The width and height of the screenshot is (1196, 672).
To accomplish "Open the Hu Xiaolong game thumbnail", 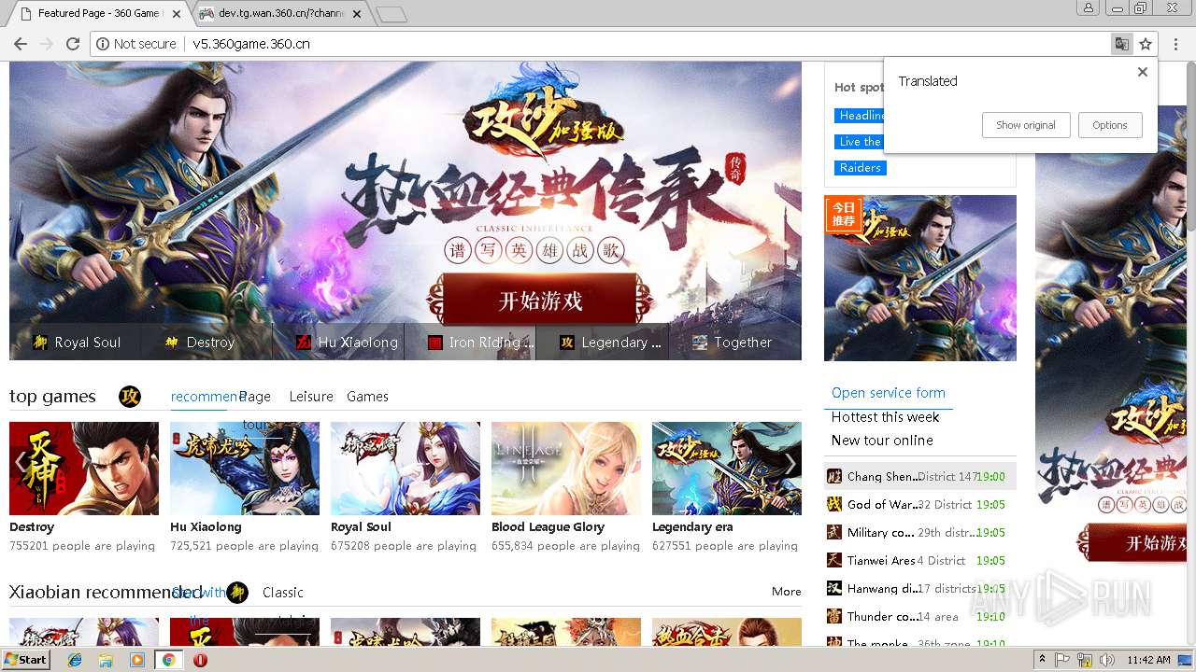I will [x=245, y=469].
